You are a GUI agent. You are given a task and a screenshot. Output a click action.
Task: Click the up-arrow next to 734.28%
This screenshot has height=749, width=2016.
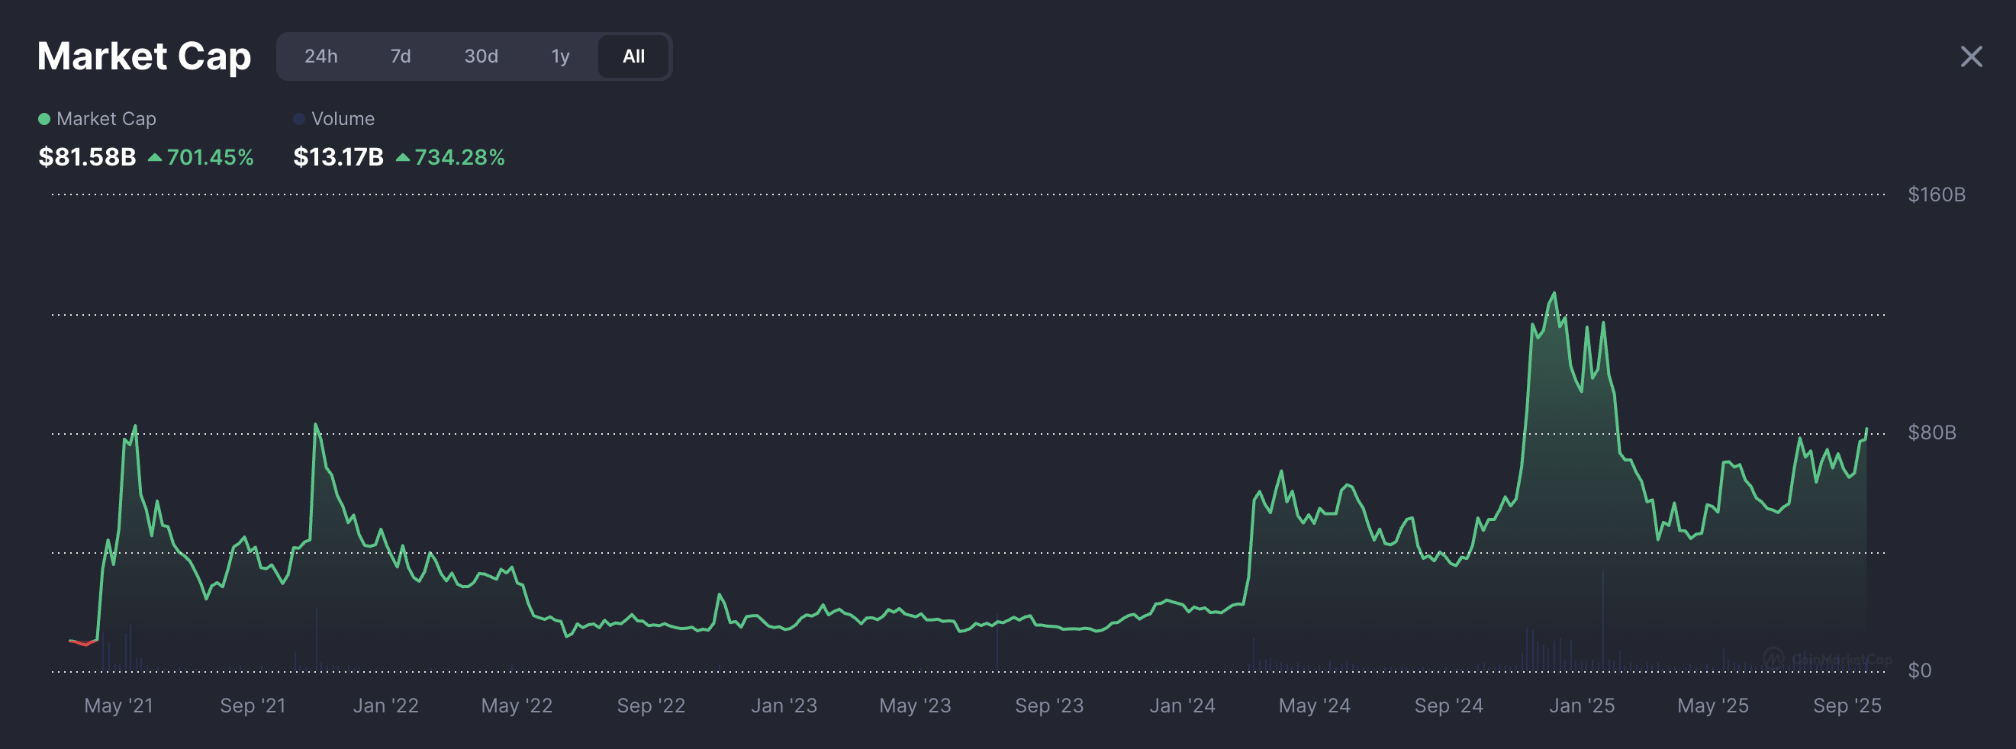pos(404,157)
